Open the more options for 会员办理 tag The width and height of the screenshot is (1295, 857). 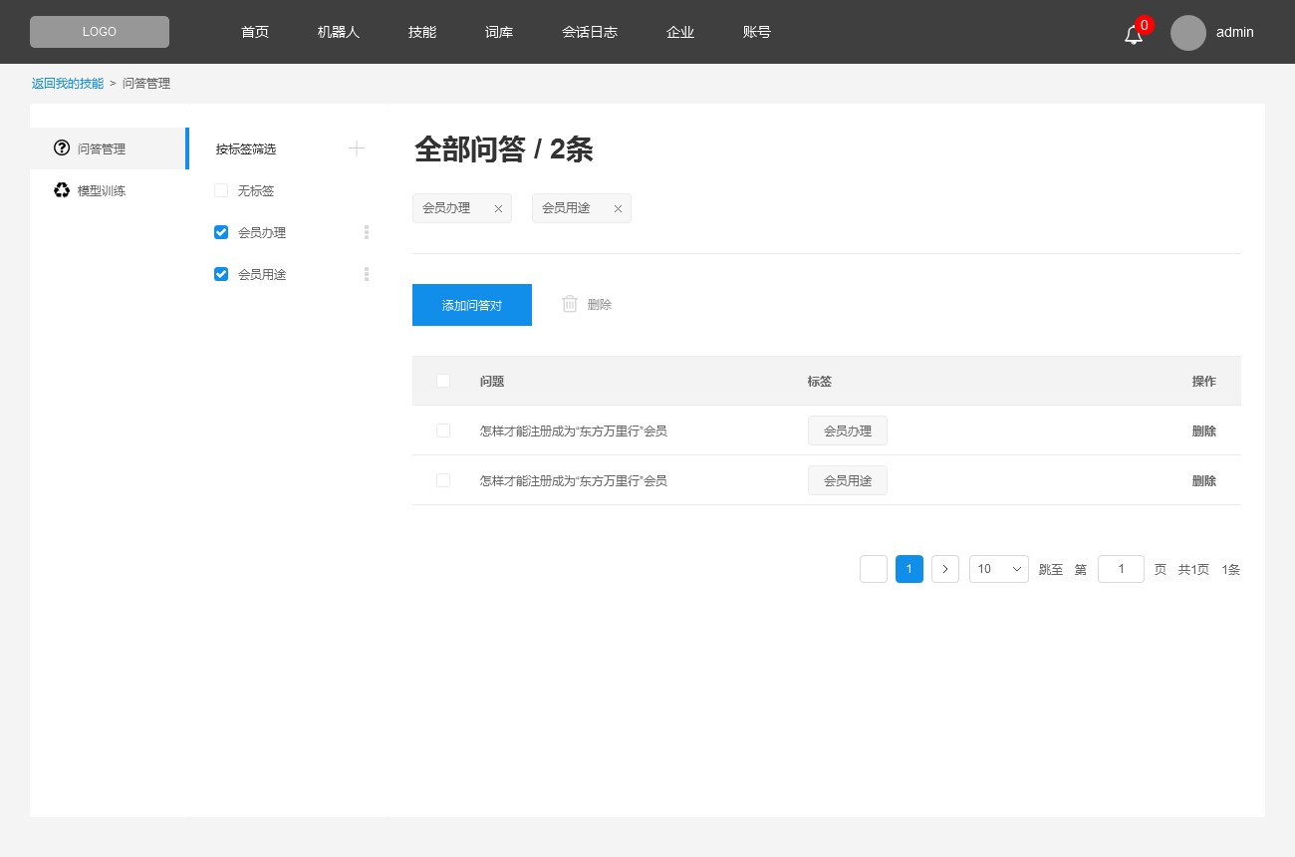click(367, 232)
